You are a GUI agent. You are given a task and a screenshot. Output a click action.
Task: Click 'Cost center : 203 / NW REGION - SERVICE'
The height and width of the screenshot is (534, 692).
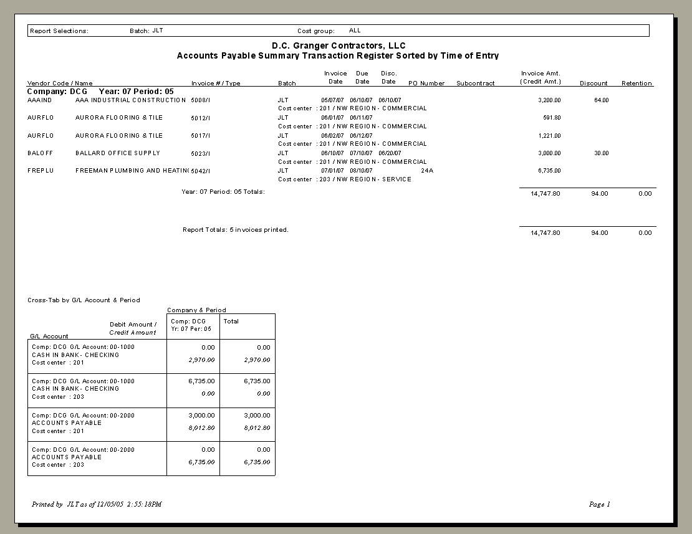(345, 179)
